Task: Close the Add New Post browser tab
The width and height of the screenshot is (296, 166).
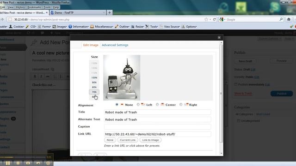Action: [47, 12]
